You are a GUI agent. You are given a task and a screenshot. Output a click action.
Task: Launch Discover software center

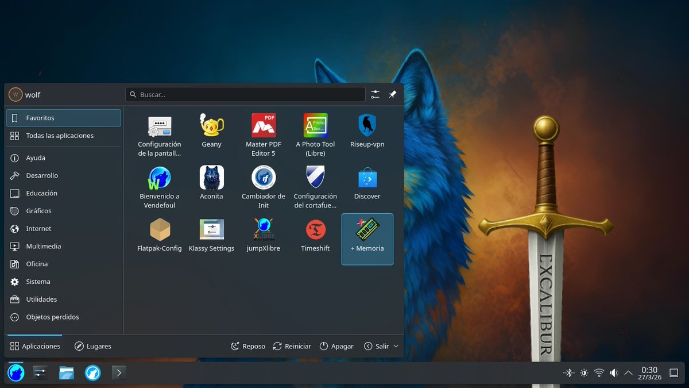(x=367, y=187)
